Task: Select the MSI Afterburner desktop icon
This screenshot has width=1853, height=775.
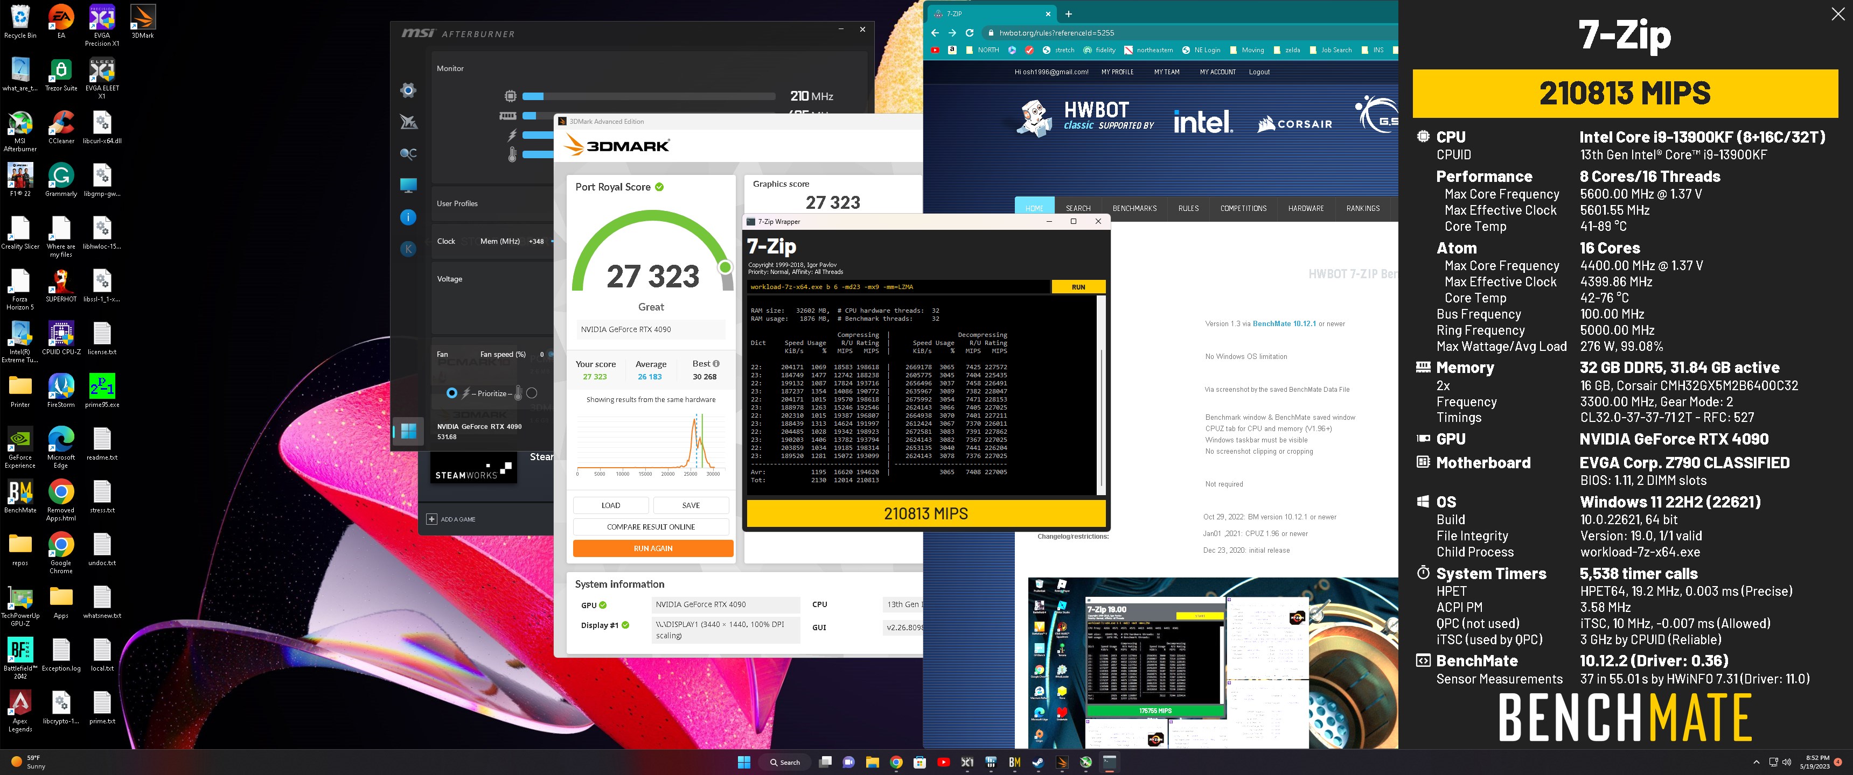Action: 20,131
